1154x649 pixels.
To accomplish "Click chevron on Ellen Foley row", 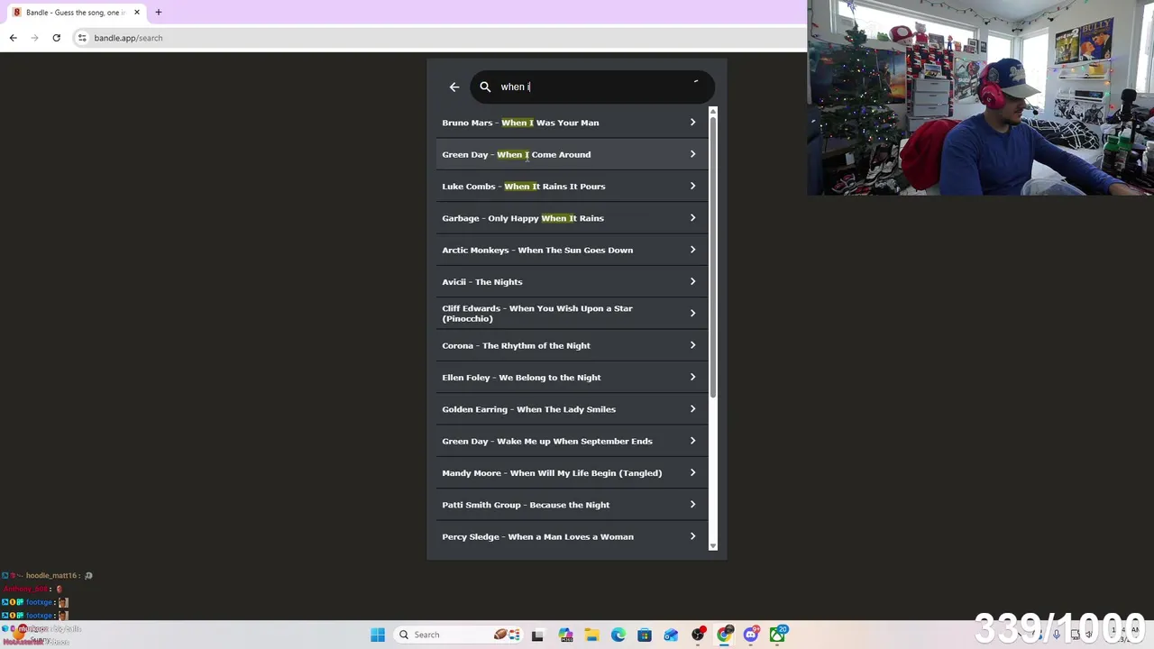I will 692,377.
